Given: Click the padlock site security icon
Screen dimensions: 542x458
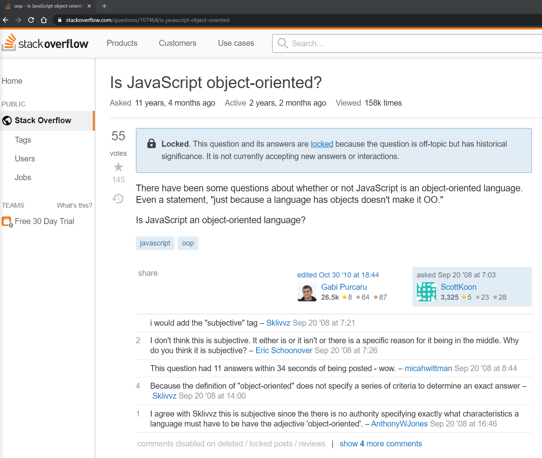Looking at the screenshot, I should (x=59, y=20).
